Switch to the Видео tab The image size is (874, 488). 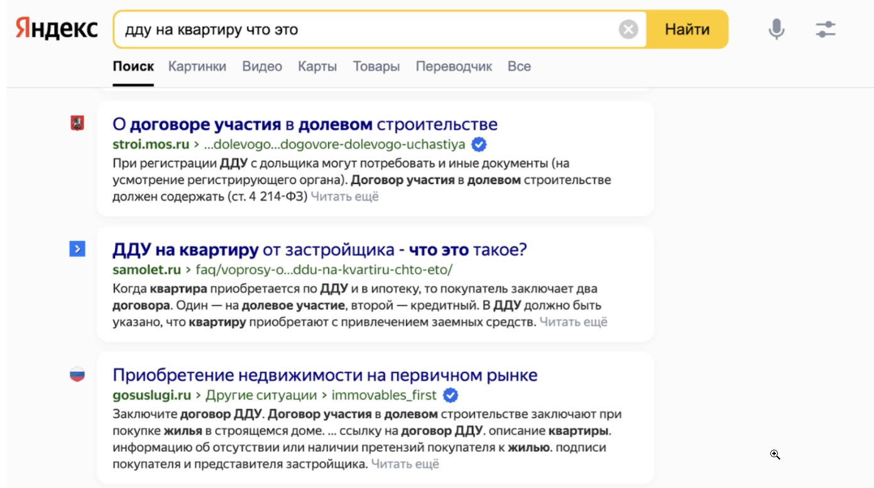pyautogui.click(x=262, y=67)
